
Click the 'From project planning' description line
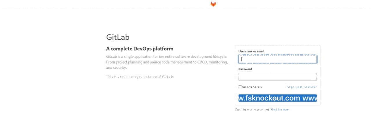point(167,62)
